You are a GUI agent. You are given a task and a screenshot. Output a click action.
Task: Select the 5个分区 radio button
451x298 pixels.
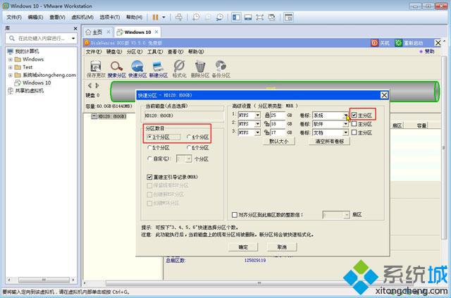tap(149, 147)
